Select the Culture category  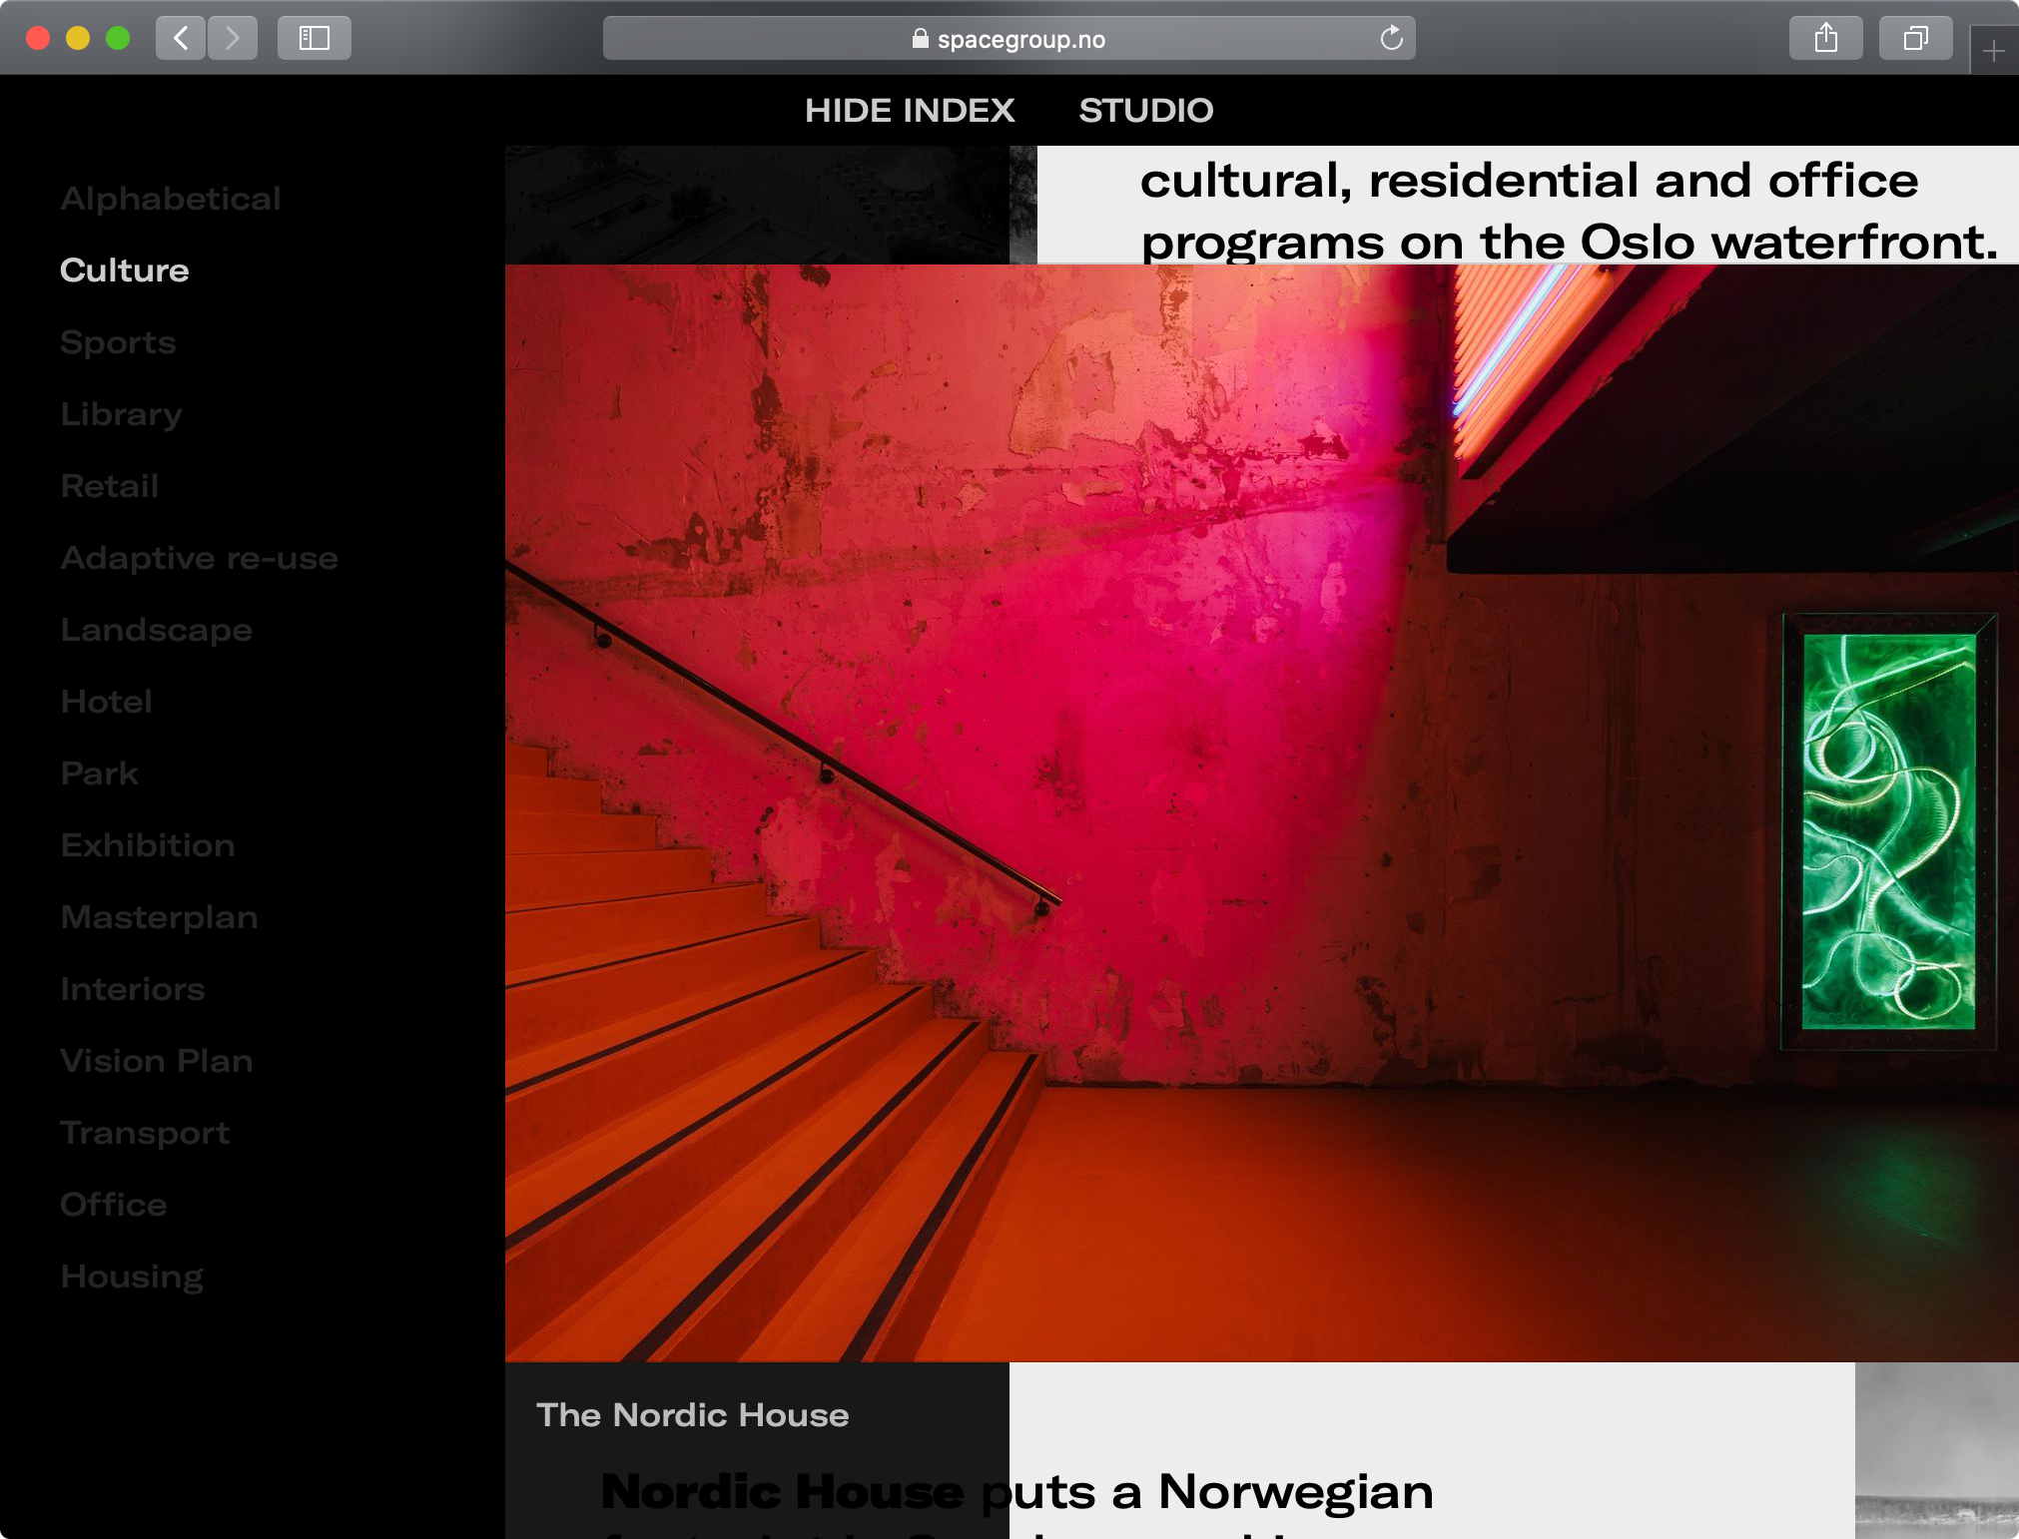click(x=124, y=270)
